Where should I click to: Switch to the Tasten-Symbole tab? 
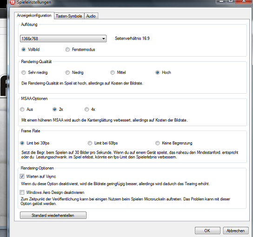[69, 16]
